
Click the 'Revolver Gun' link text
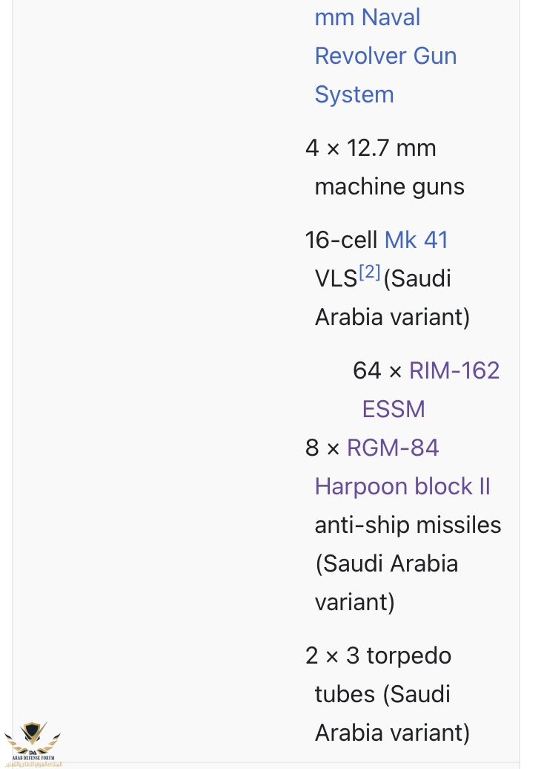385,56
